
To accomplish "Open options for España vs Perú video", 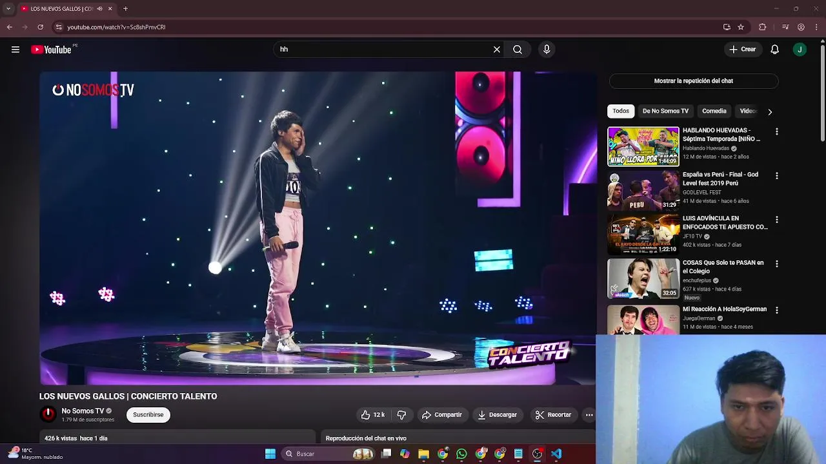I will tap(777, 175).
